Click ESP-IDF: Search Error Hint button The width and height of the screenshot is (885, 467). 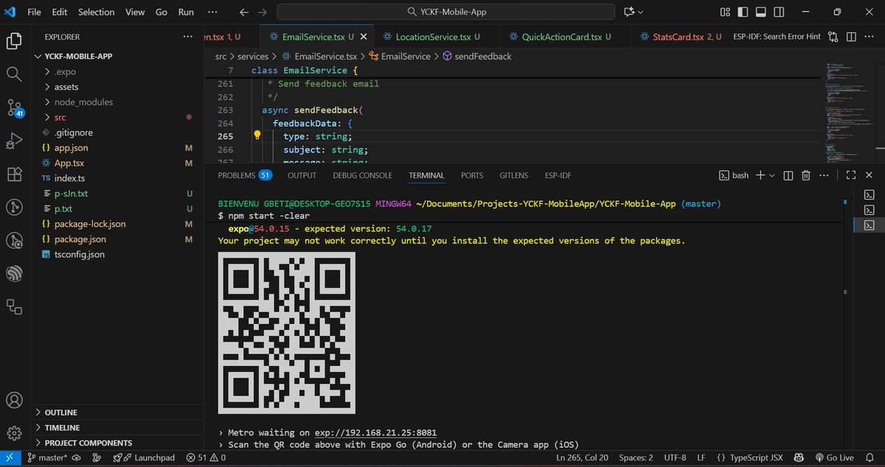777,37
